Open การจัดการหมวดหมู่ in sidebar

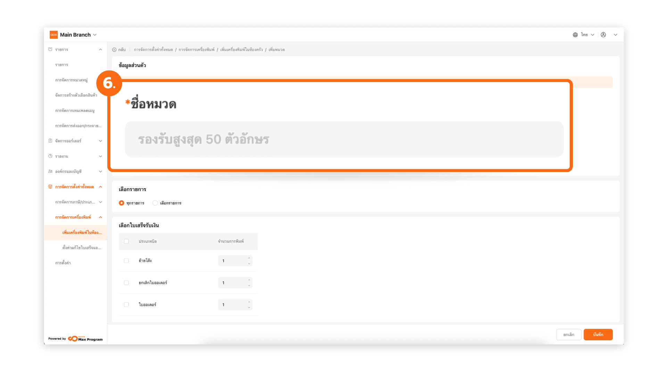point(71,80)
